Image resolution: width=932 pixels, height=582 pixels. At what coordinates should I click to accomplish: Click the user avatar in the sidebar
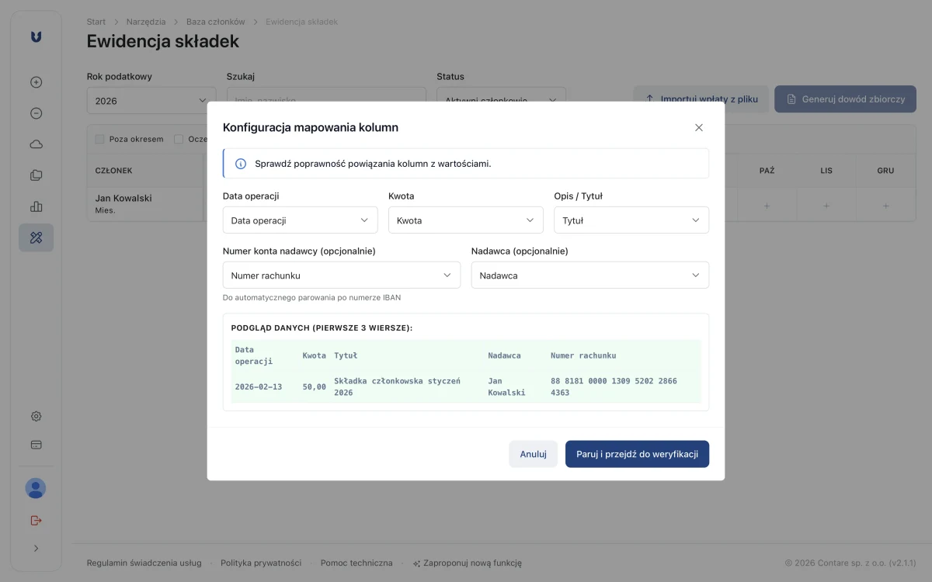point(36,488)
